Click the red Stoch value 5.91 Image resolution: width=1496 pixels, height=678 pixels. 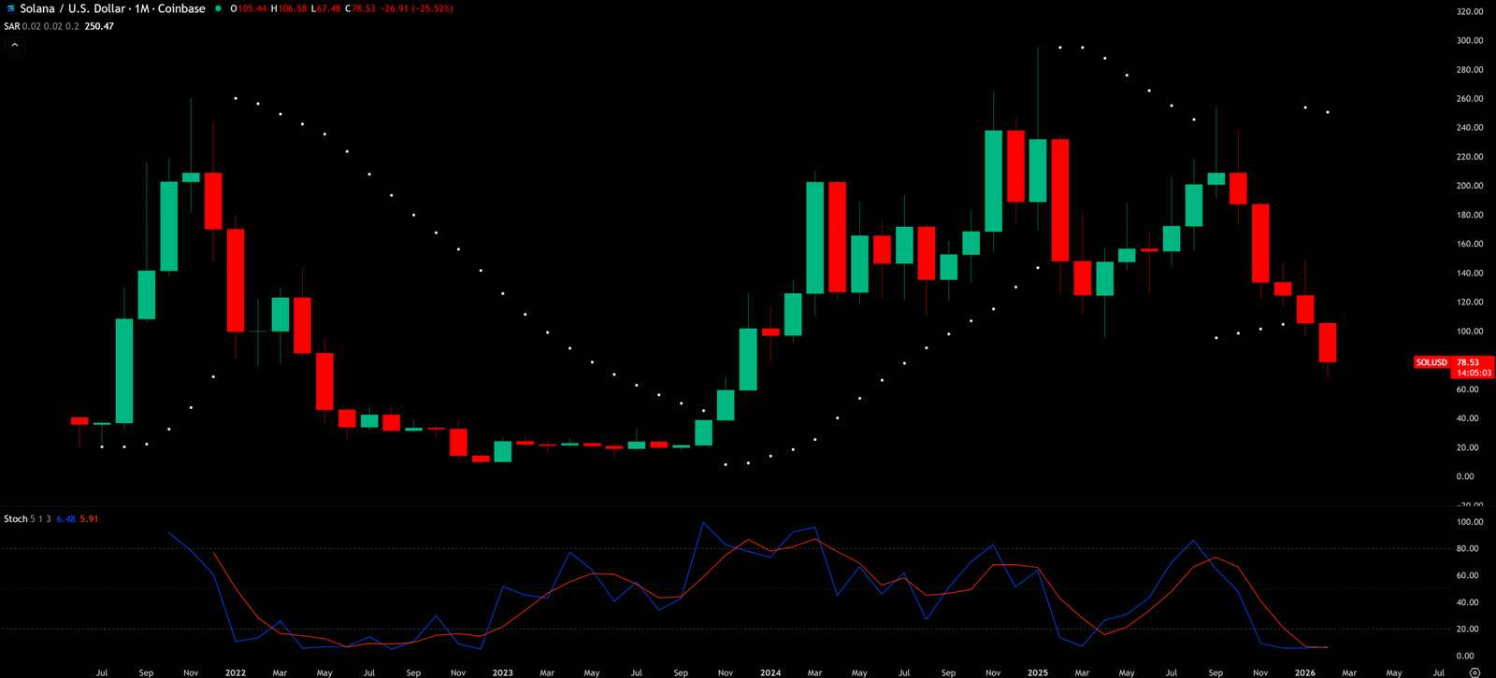(x=89, y=518)
